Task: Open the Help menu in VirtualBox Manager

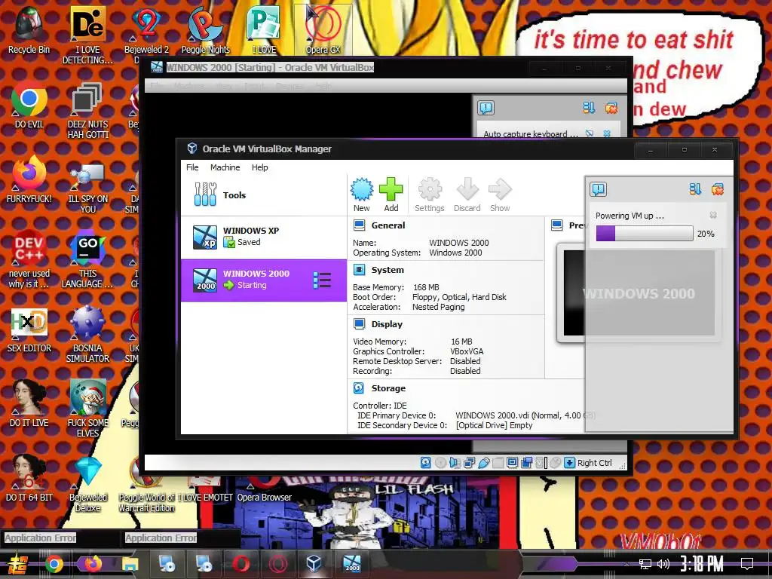Action: point(260,167)
